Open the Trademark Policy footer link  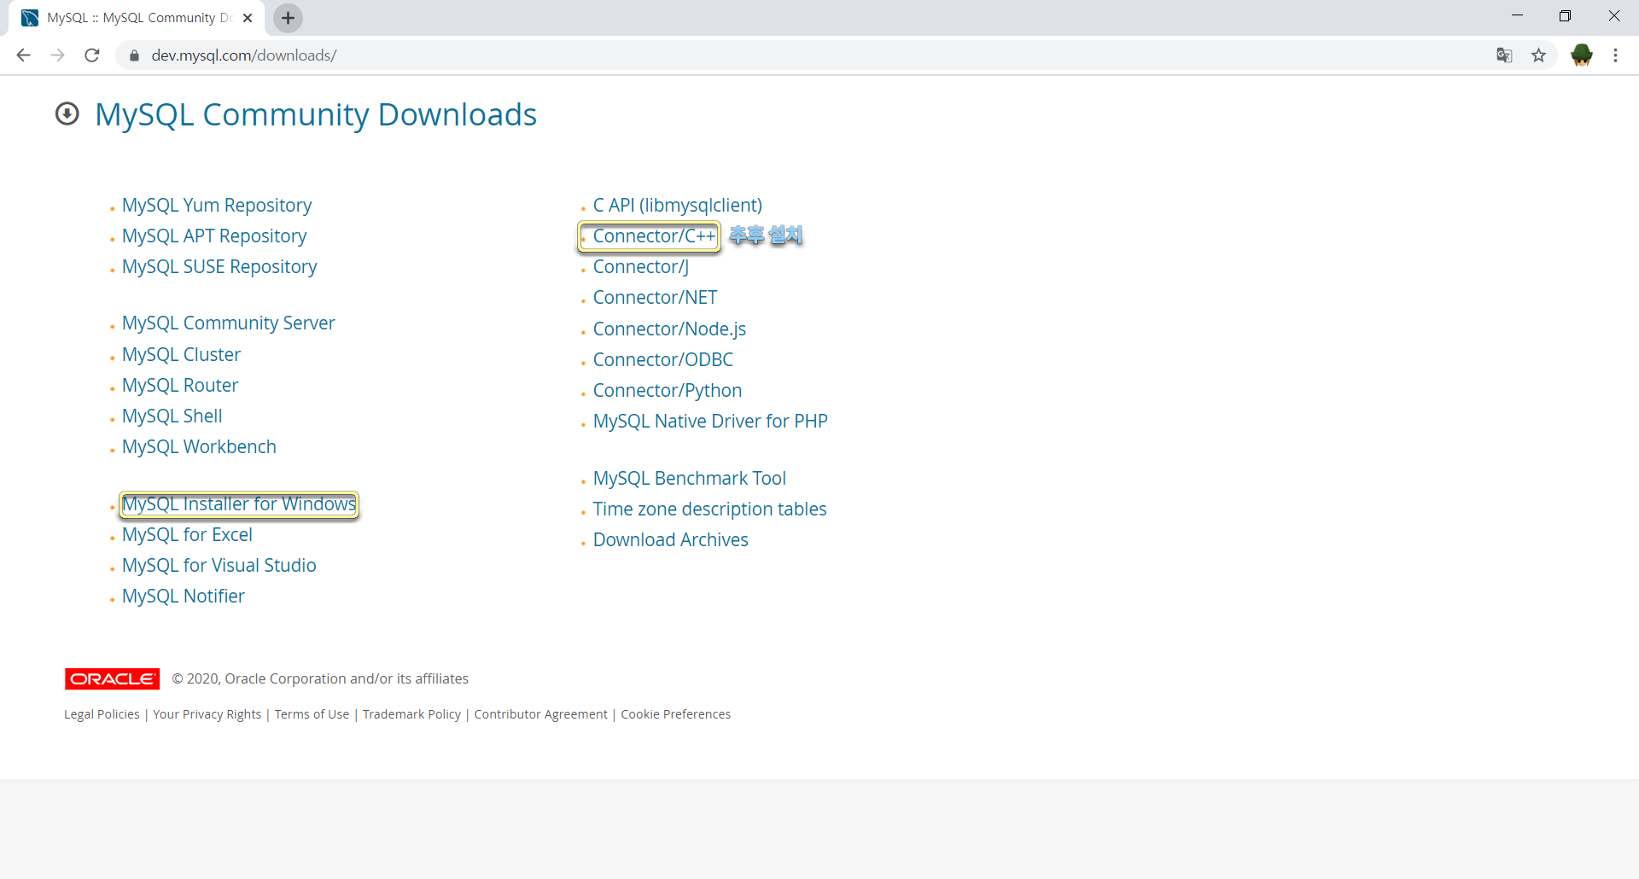pyautogui.click(x=411, y=714)
